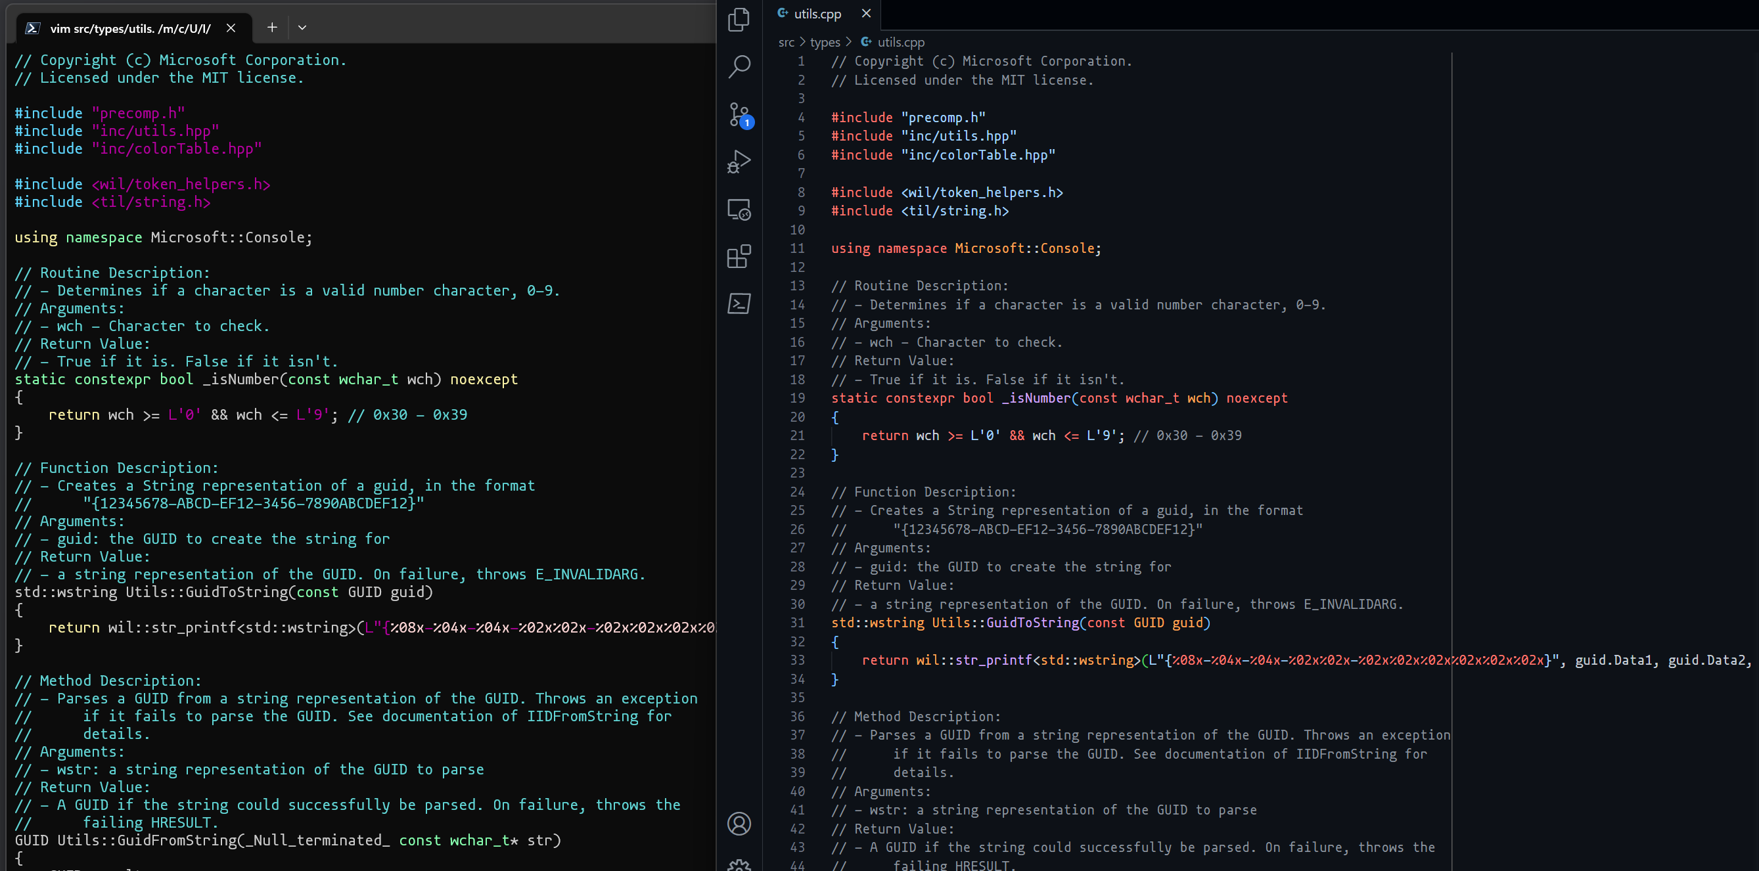Image resolution: width=1759 pixels, height=871 pixels.
Task: Open the Search view in activity bar
Action: (x=739, y=66)
